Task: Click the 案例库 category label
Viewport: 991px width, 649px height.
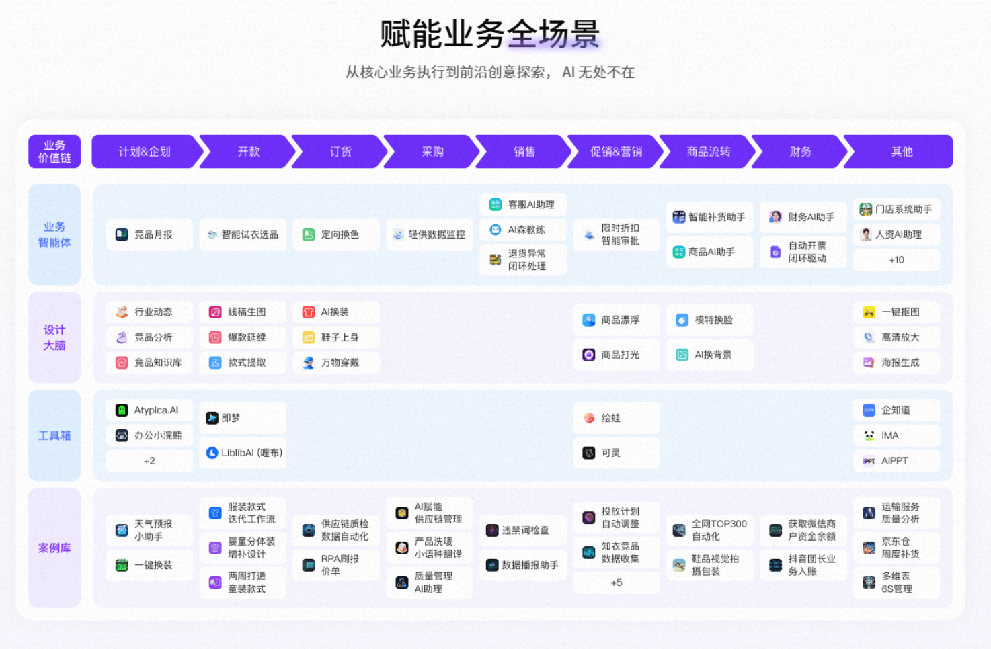Action: pyautogui.click(x=54, y=548)
